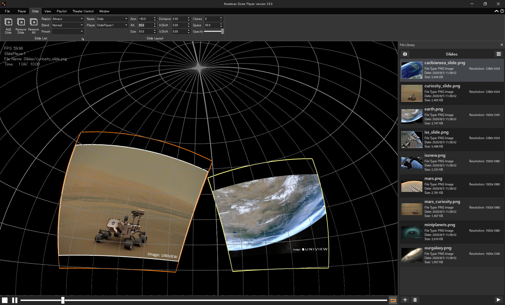Pause the playback
Screen dimensions: 505x305
pyautogui.click(x=15, y=300)
